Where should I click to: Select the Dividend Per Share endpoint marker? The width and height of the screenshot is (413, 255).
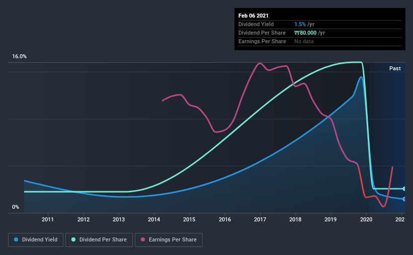point(404,189)
